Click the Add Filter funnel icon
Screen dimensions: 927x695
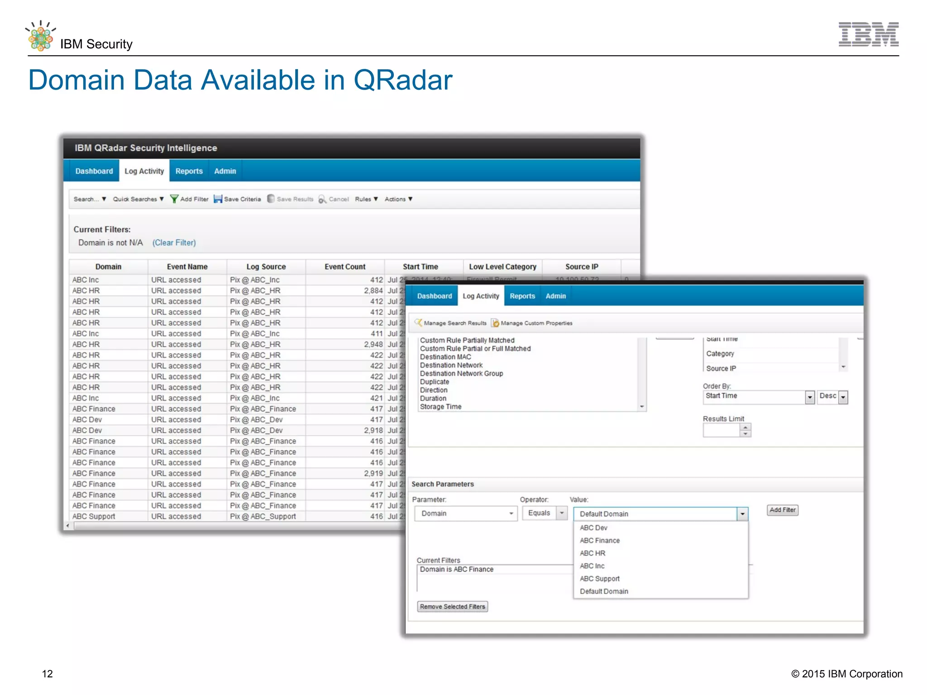[x=174, y=199]
